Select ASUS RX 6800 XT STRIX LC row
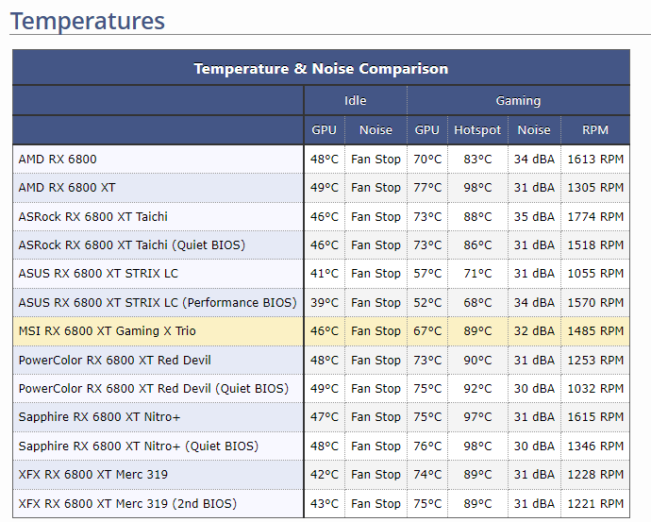651x522 pixels. pyautogui.click(x=98, y=273)
